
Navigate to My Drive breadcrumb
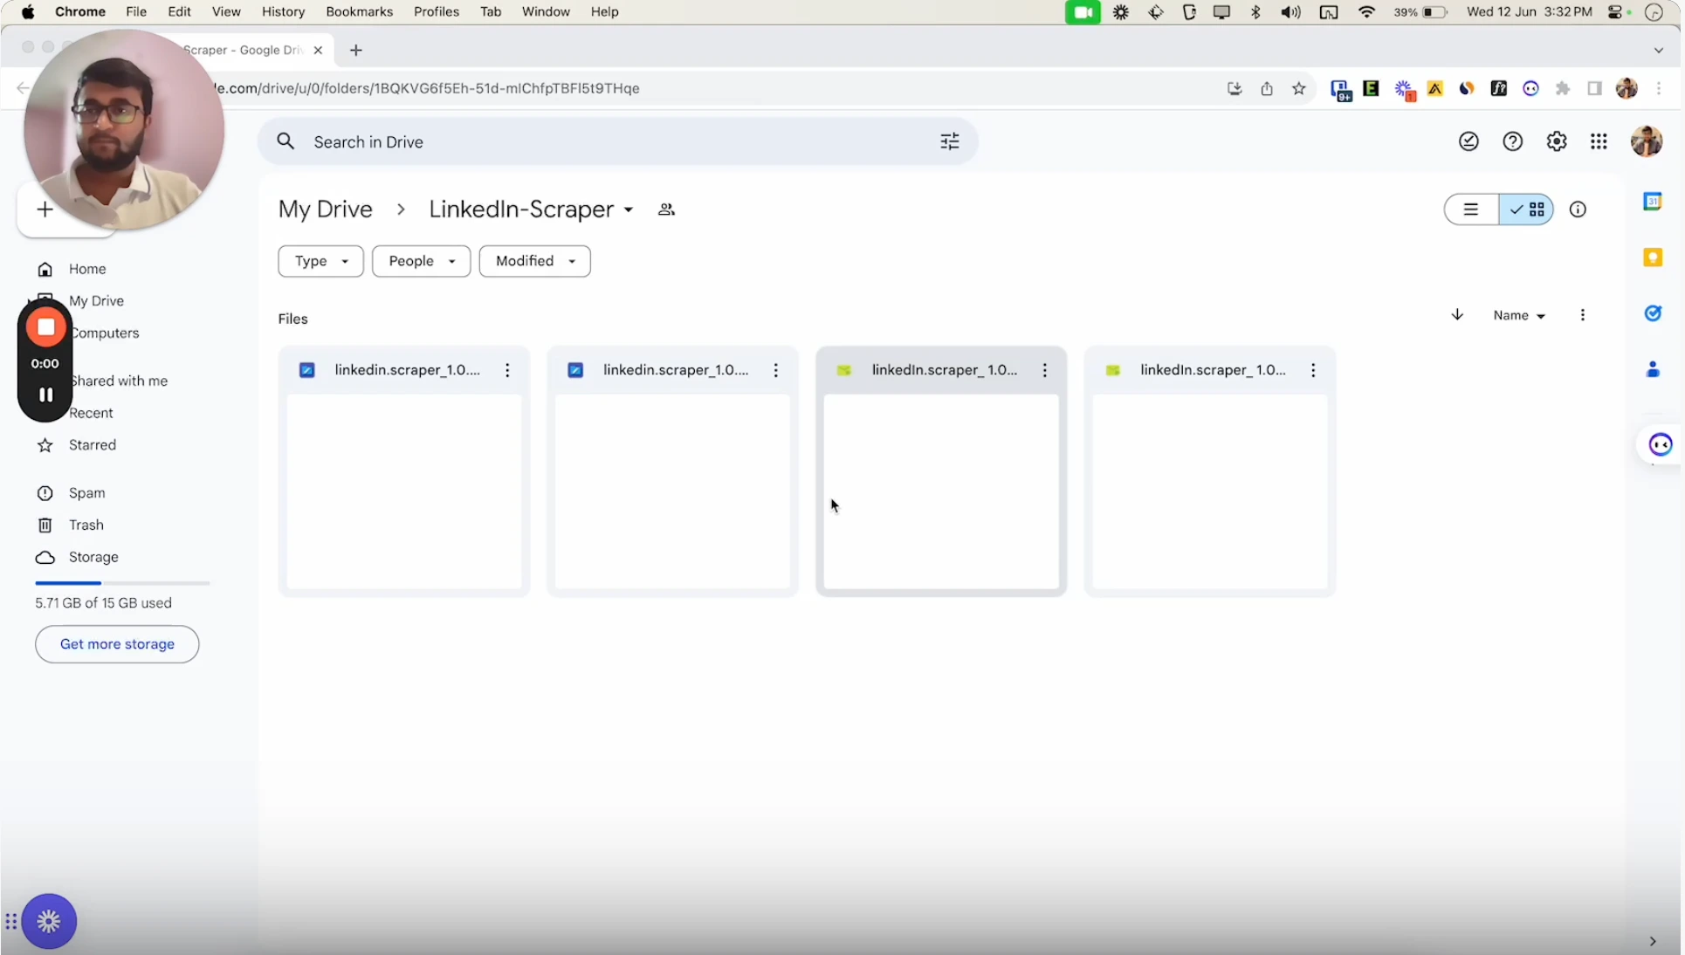[x=325, y=210]
